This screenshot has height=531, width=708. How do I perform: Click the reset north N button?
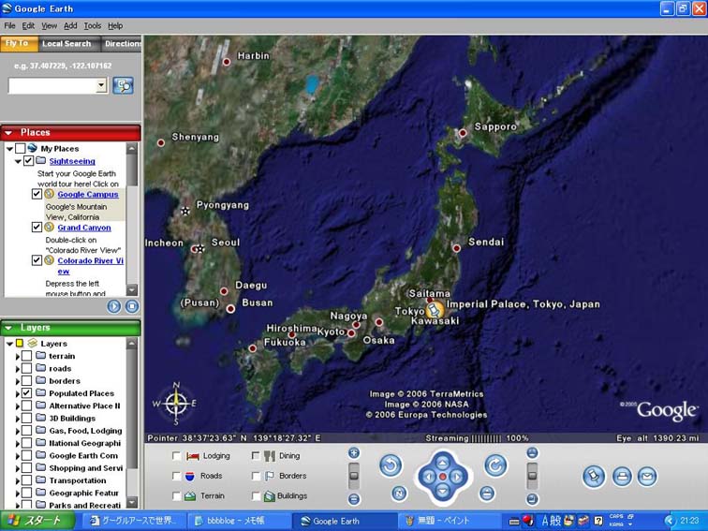point(399,494)
